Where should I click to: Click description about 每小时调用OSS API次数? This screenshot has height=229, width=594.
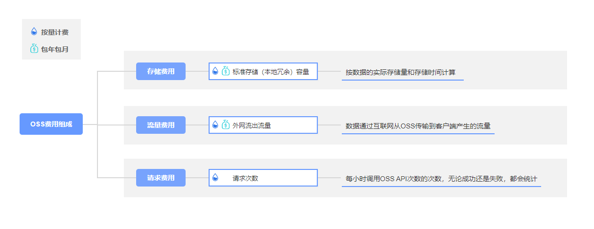click(x=441, y=179)
